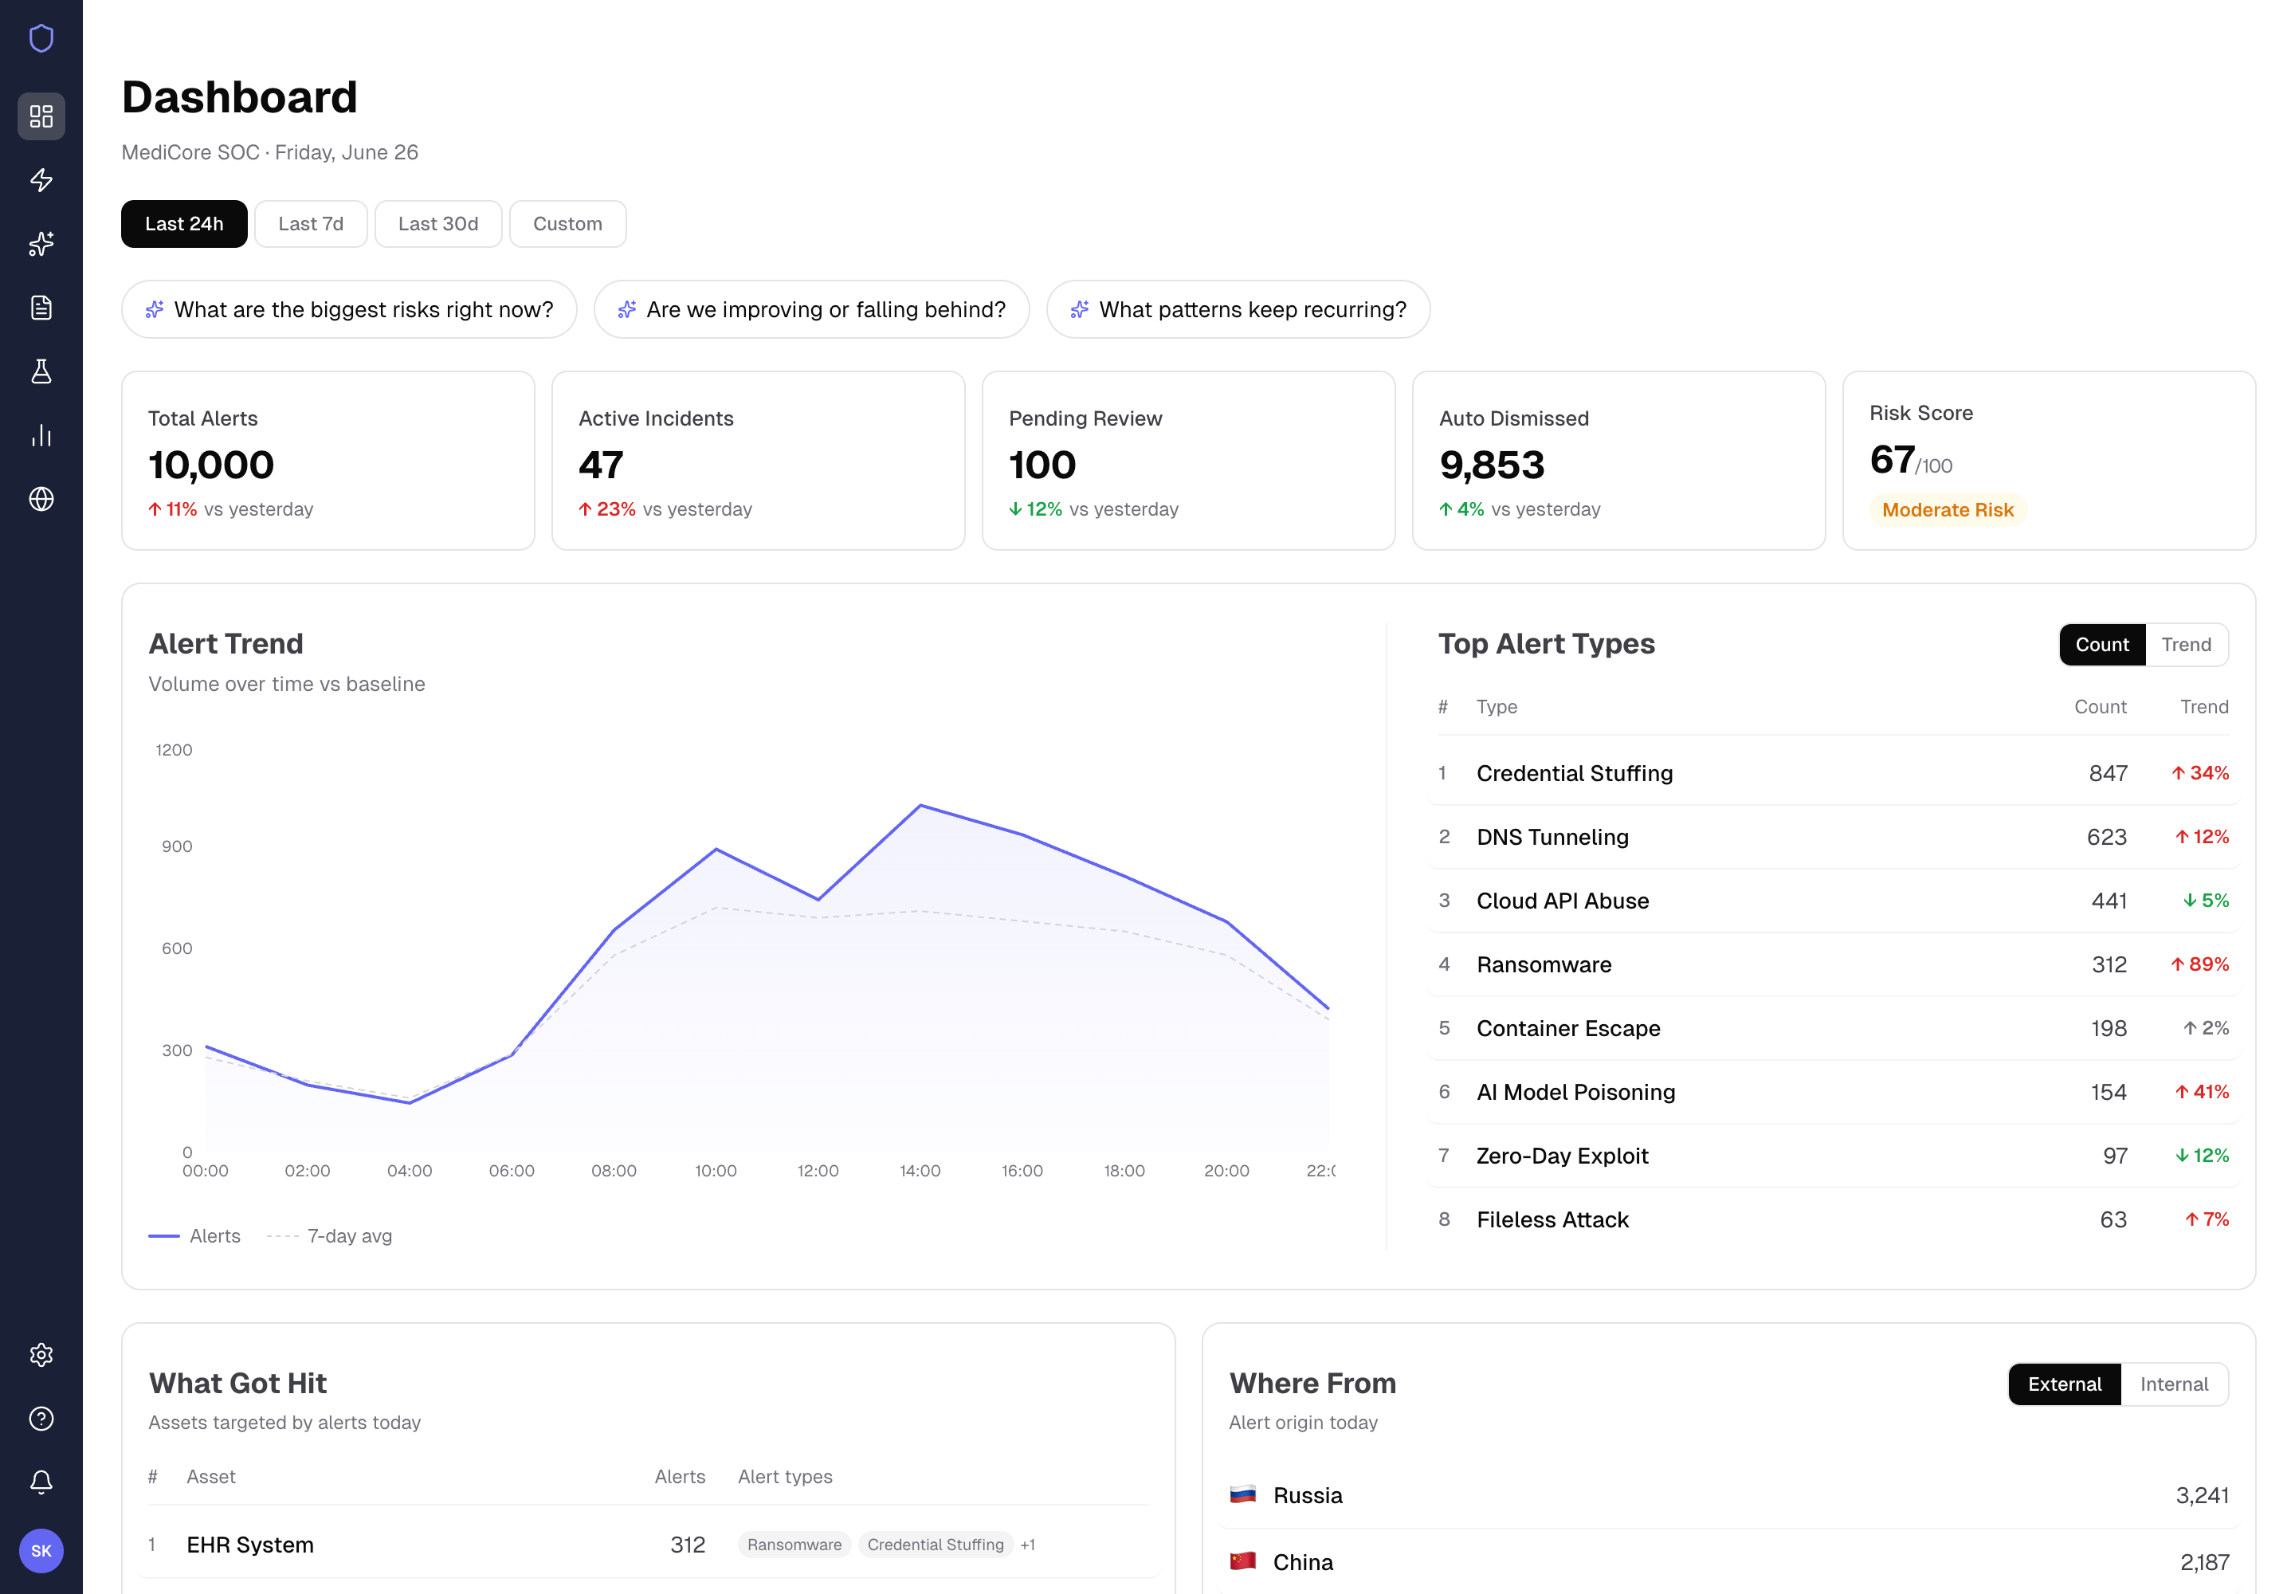Open the settings gear icon

point(41,1356)
